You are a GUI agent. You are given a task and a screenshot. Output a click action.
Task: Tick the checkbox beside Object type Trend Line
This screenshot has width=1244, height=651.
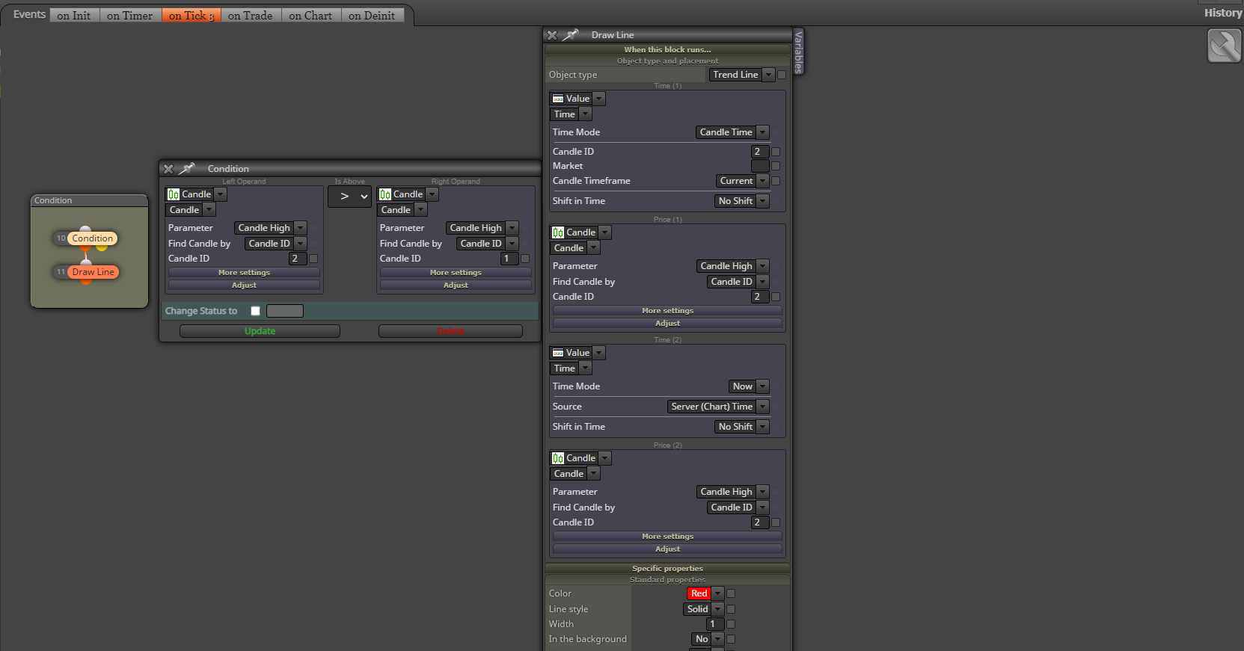click(782, 75)
